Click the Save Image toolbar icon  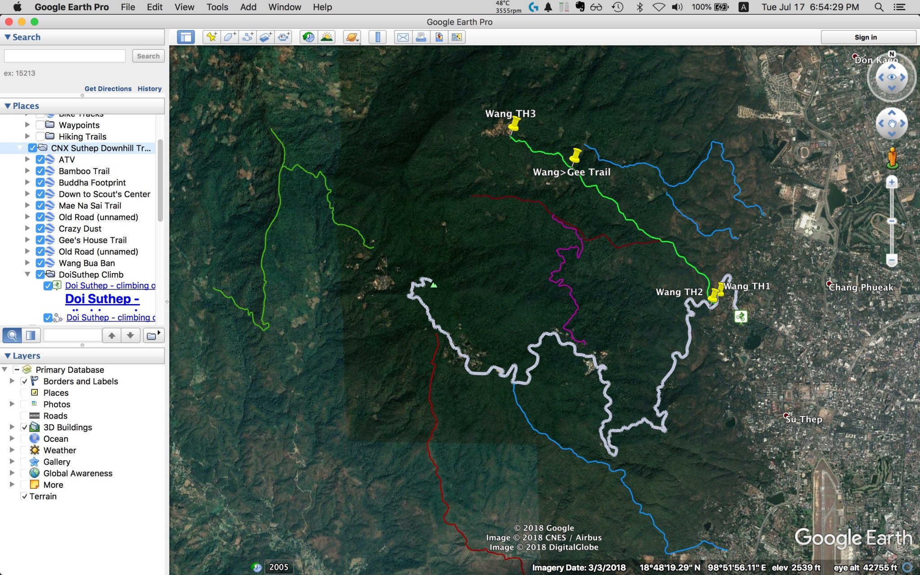(x=439, y=37)
